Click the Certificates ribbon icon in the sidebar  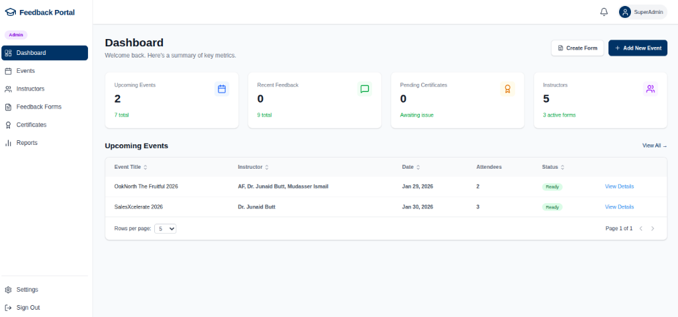tap(8, 125)
